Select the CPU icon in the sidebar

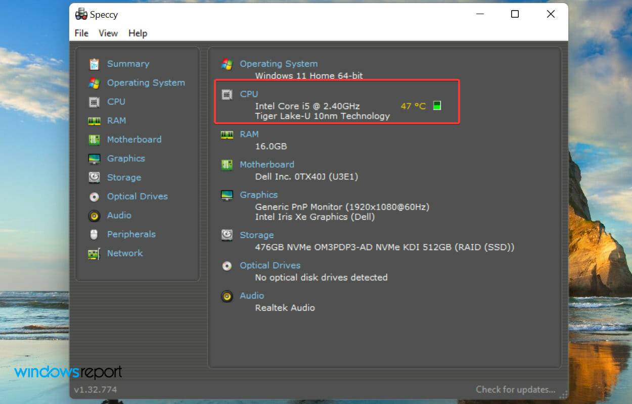pos(95,102)
